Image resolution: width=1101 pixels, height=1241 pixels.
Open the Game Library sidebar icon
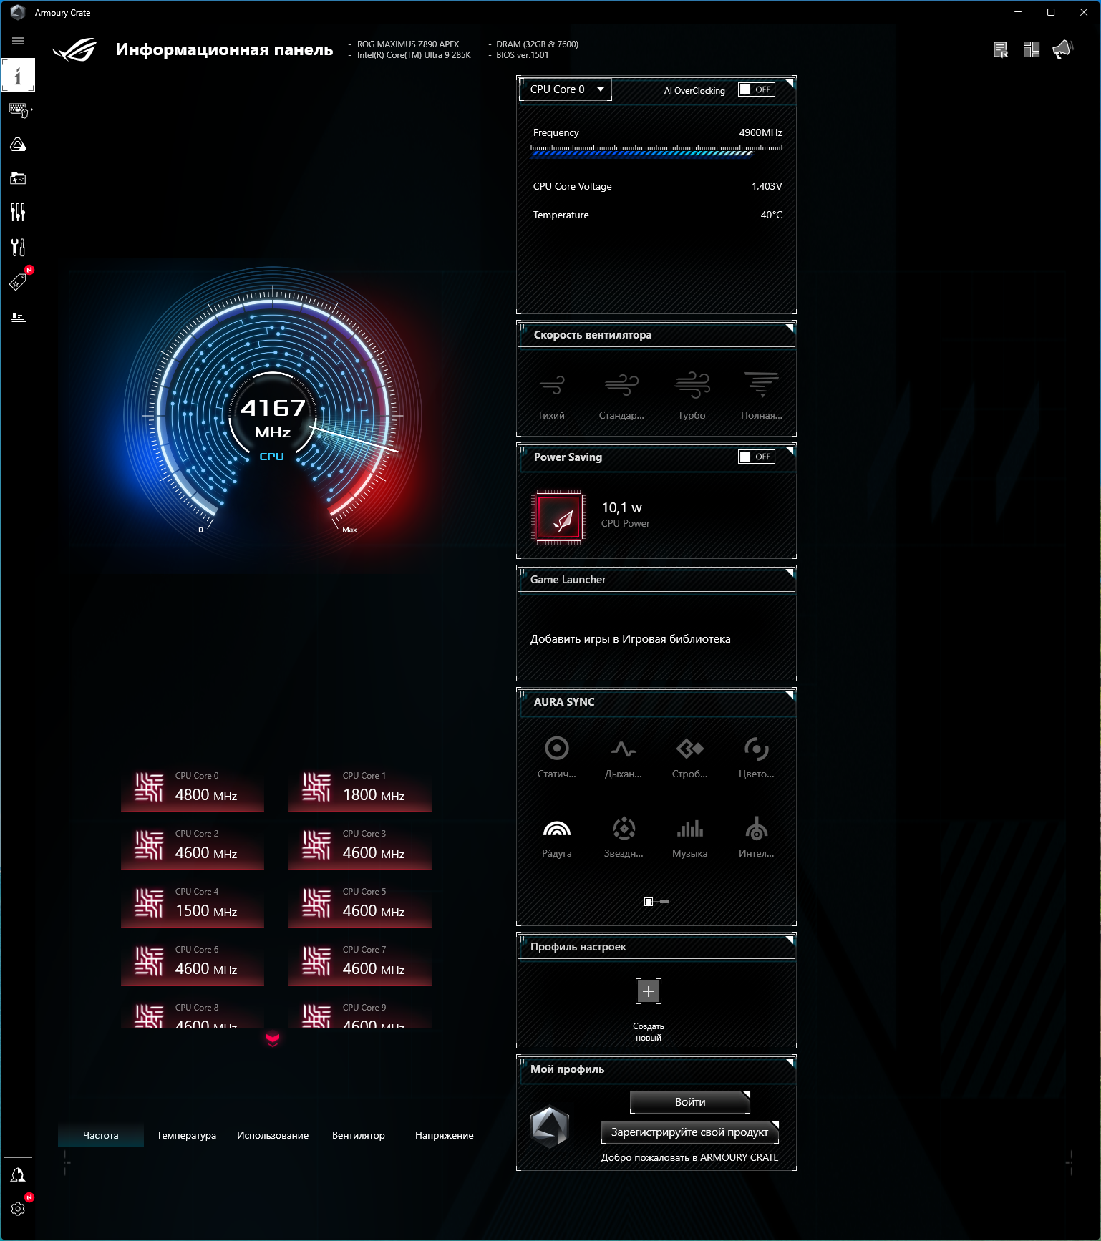(x=18, y=178)
